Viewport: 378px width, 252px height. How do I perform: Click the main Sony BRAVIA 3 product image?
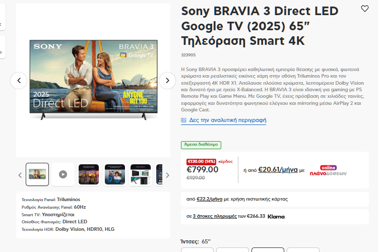94,80
